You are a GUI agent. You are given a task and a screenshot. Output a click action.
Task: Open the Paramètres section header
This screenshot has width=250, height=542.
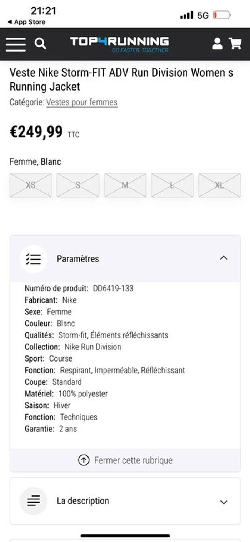click(x=125, y=259)
